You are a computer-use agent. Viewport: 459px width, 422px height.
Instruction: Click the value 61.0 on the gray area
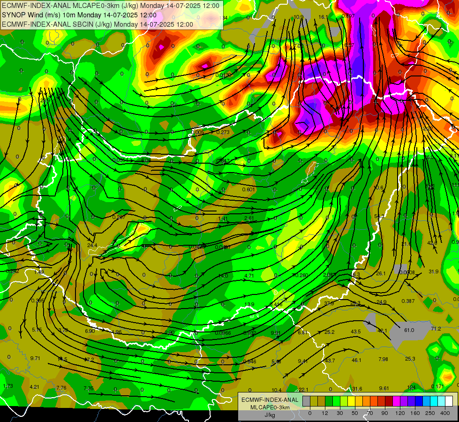tap(409, 331)
